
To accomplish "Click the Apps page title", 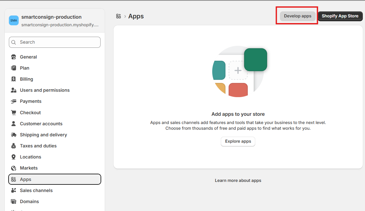I will pos(136,16).
